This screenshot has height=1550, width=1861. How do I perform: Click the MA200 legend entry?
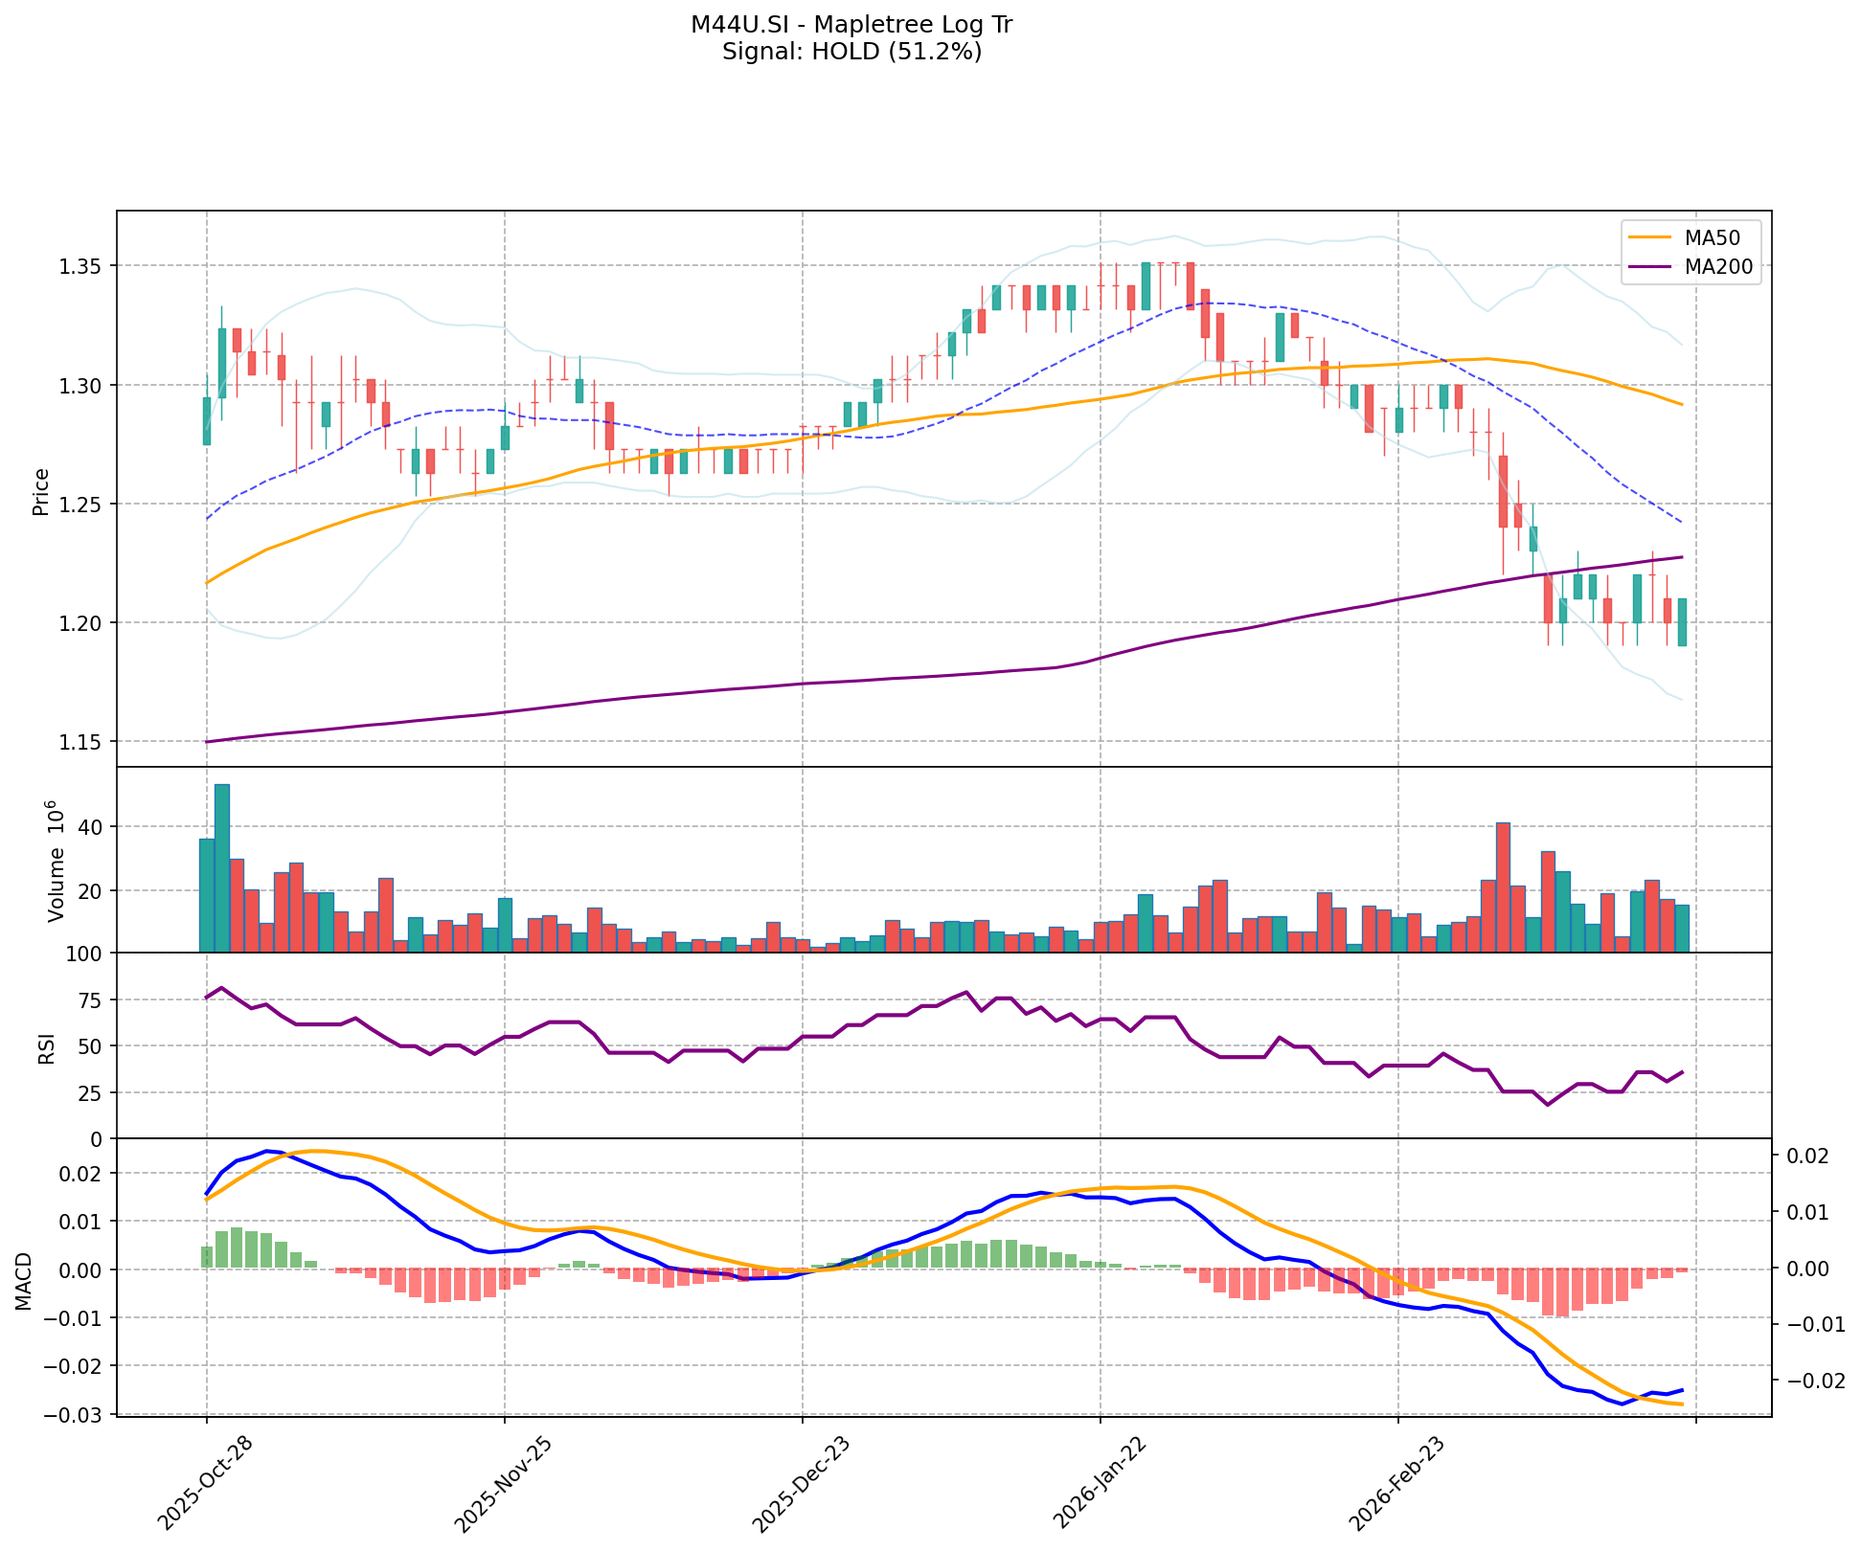[1717, 268]
